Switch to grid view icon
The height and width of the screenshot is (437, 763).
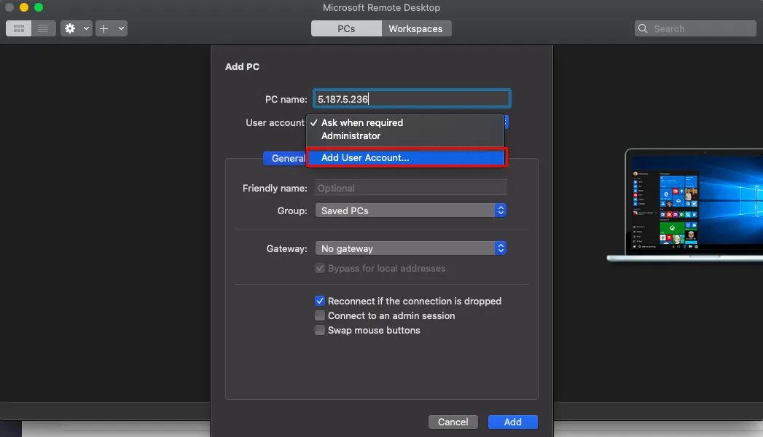pos(19,28)
